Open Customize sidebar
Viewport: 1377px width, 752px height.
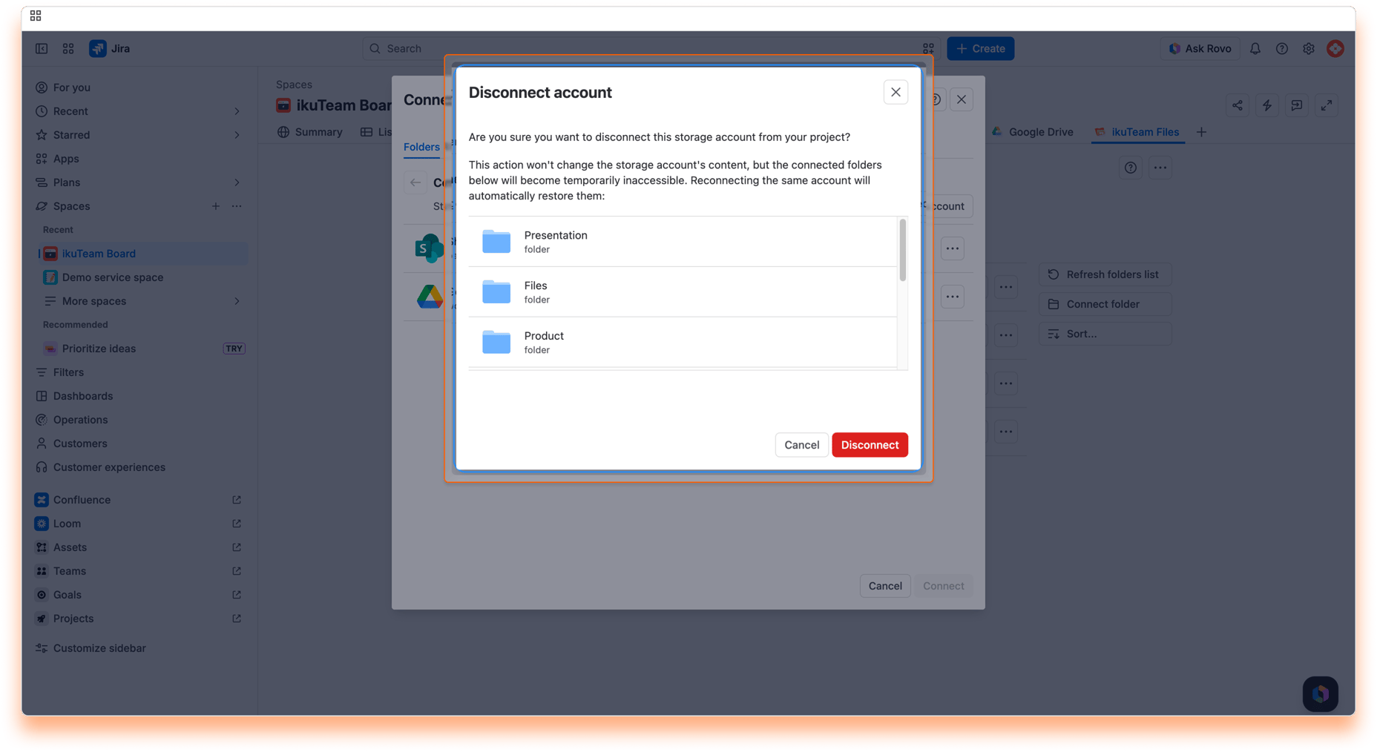point(91,648)
